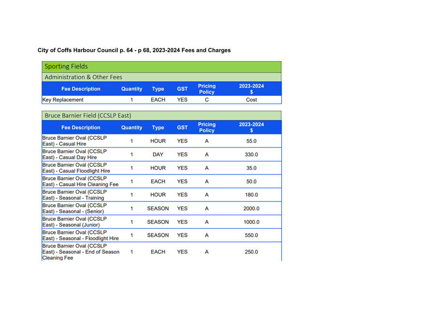The width and height of the screenshot is (438, 309).
Task: Click the 1000.0 fee value
Action: (x=252, y=222)
